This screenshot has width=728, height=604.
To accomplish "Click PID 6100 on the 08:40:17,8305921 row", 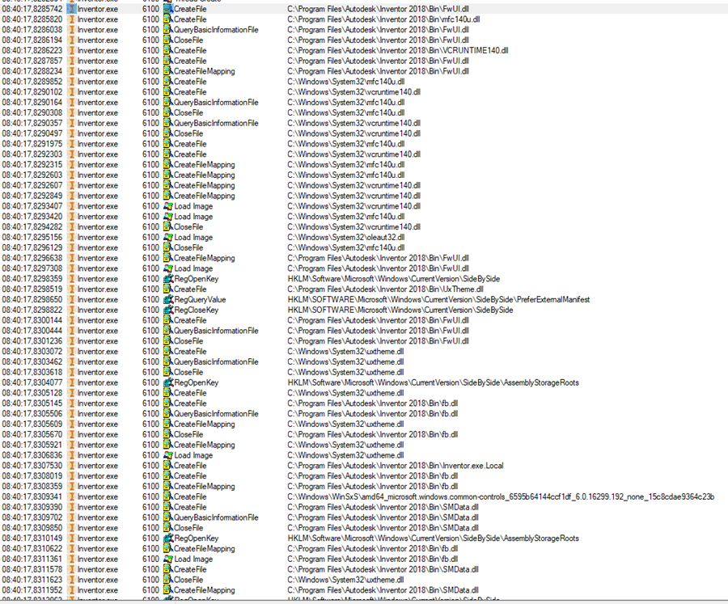I will pos(151,445).
